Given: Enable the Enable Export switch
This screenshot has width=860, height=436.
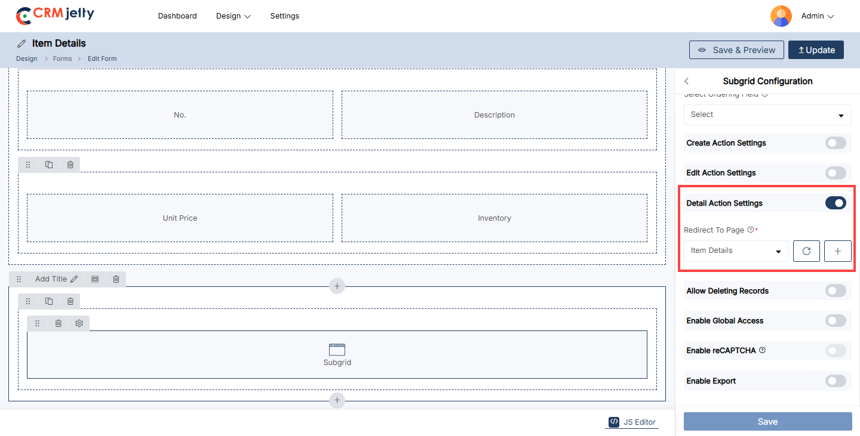Looking at the screenshot, I should (x=836, y=381).
